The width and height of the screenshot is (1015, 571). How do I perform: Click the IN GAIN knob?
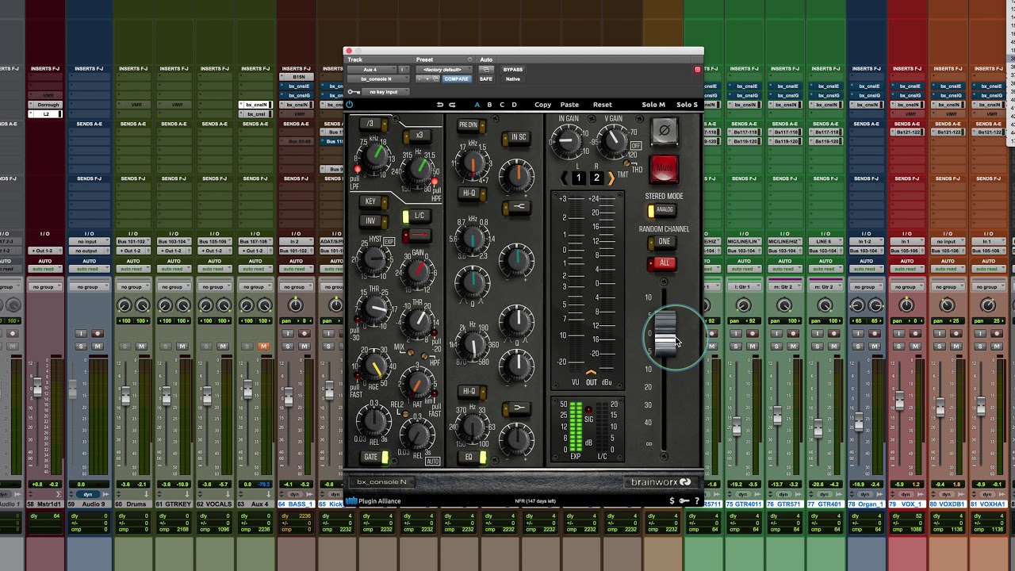[x=567, y=141]
